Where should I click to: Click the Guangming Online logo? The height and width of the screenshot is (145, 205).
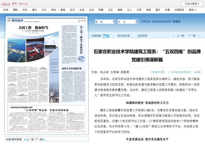pos(6,4)
